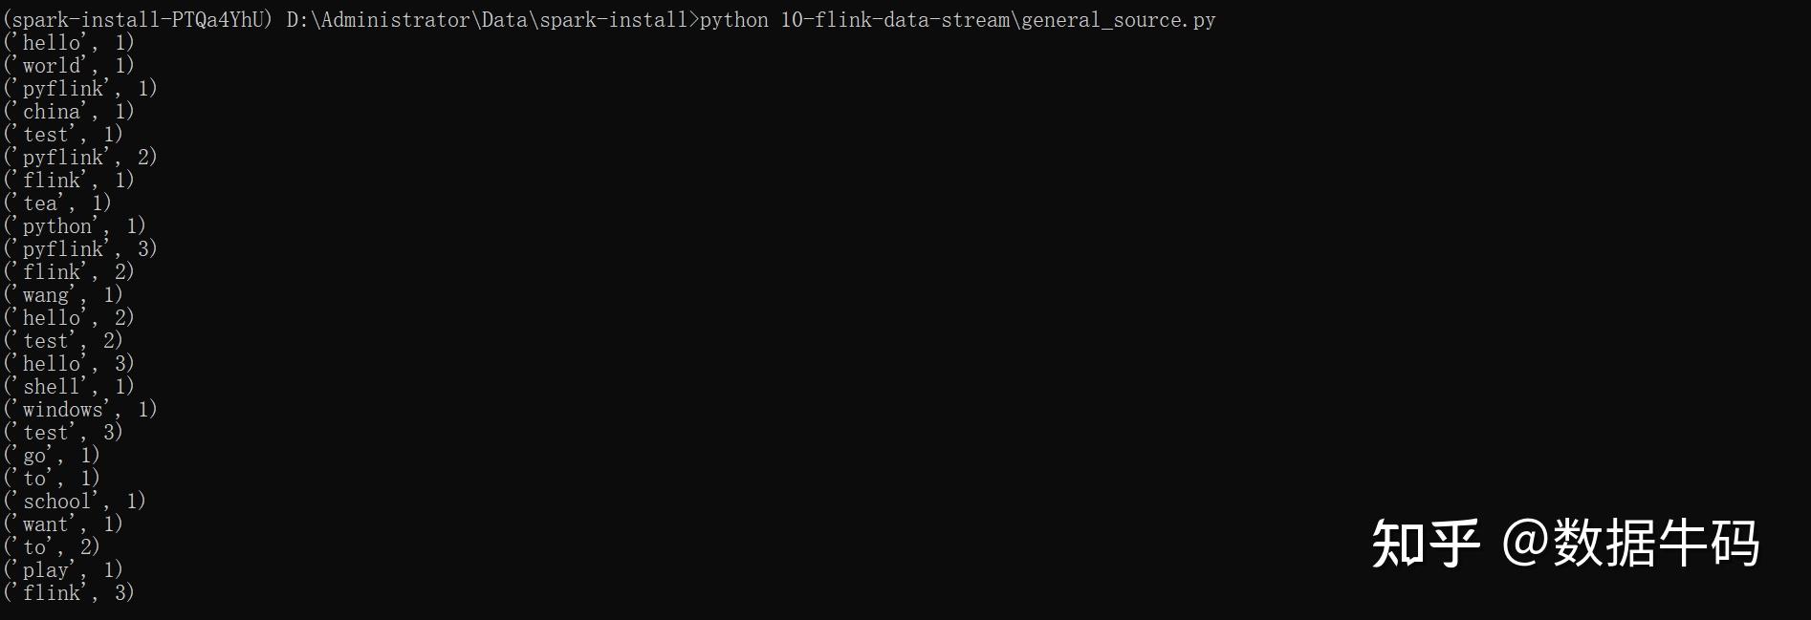Viewport: 1811px width, 620px height.
Task: Click the 知乎 @数据牛码 watermark
Action: (x=1565, y=544)
